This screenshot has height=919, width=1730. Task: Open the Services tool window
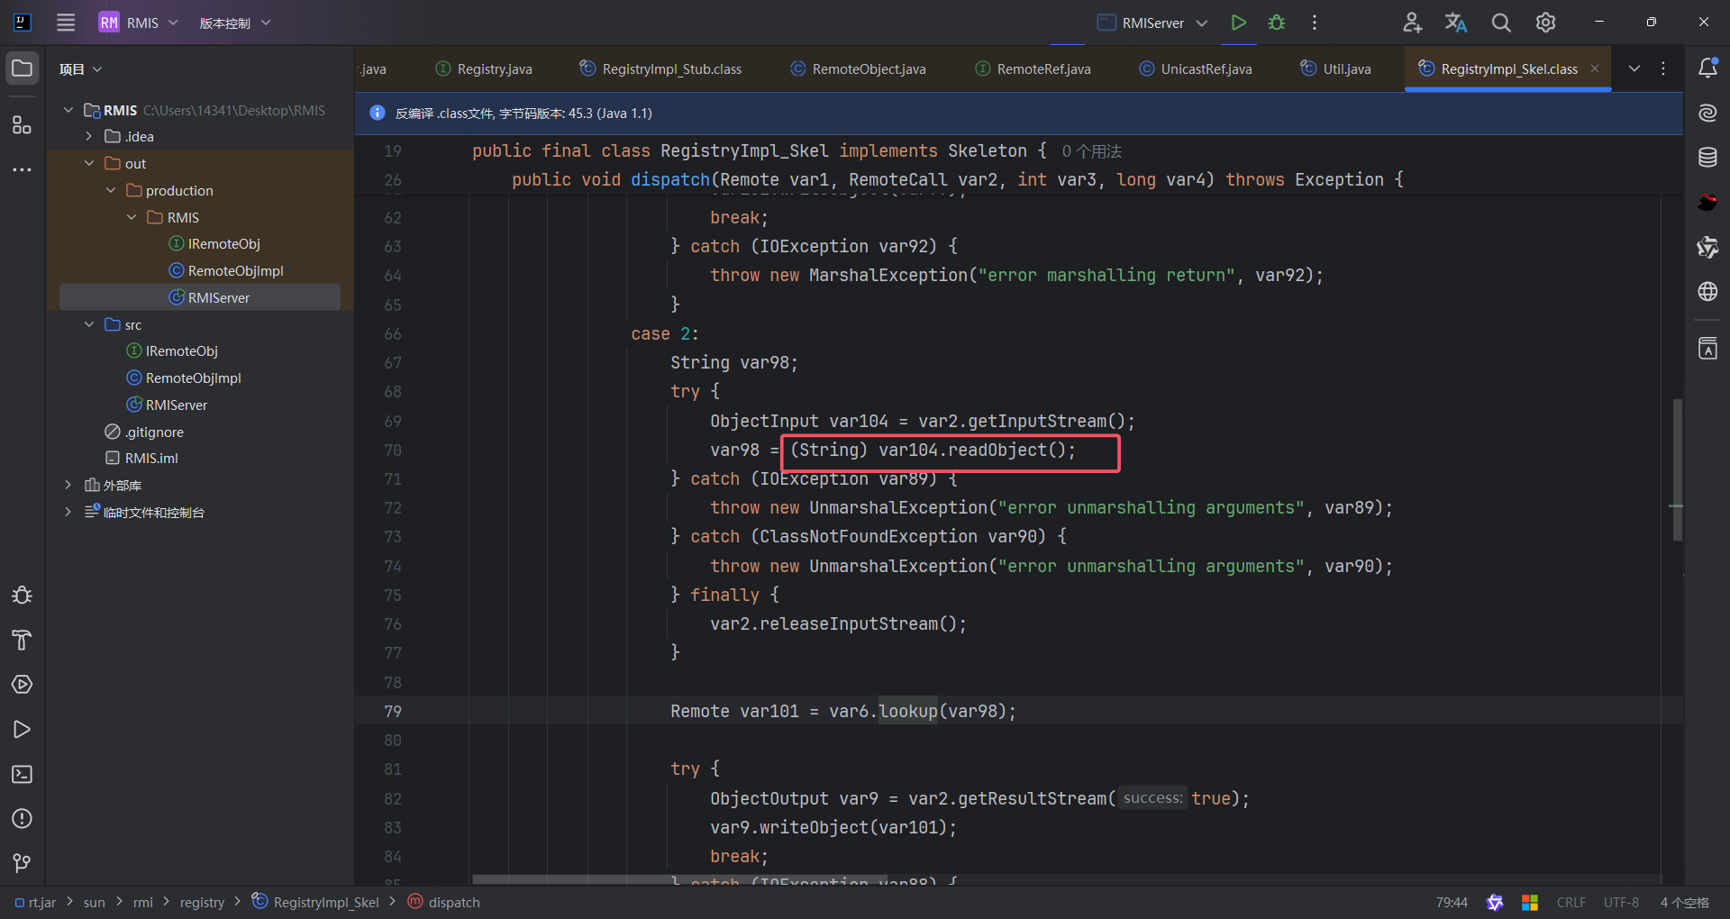point(23,685)
